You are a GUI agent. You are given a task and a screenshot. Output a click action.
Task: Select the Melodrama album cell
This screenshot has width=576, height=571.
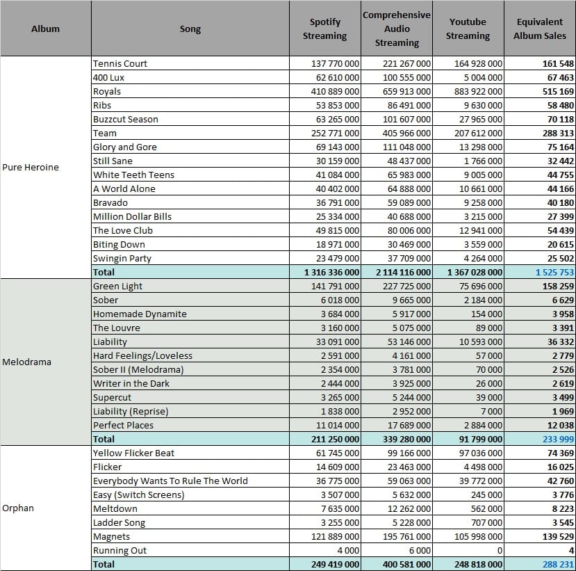click(46, 362)
